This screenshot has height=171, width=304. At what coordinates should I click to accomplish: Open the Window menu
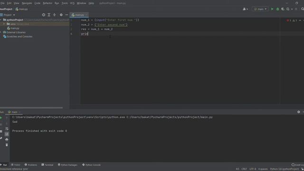[81, 3]
